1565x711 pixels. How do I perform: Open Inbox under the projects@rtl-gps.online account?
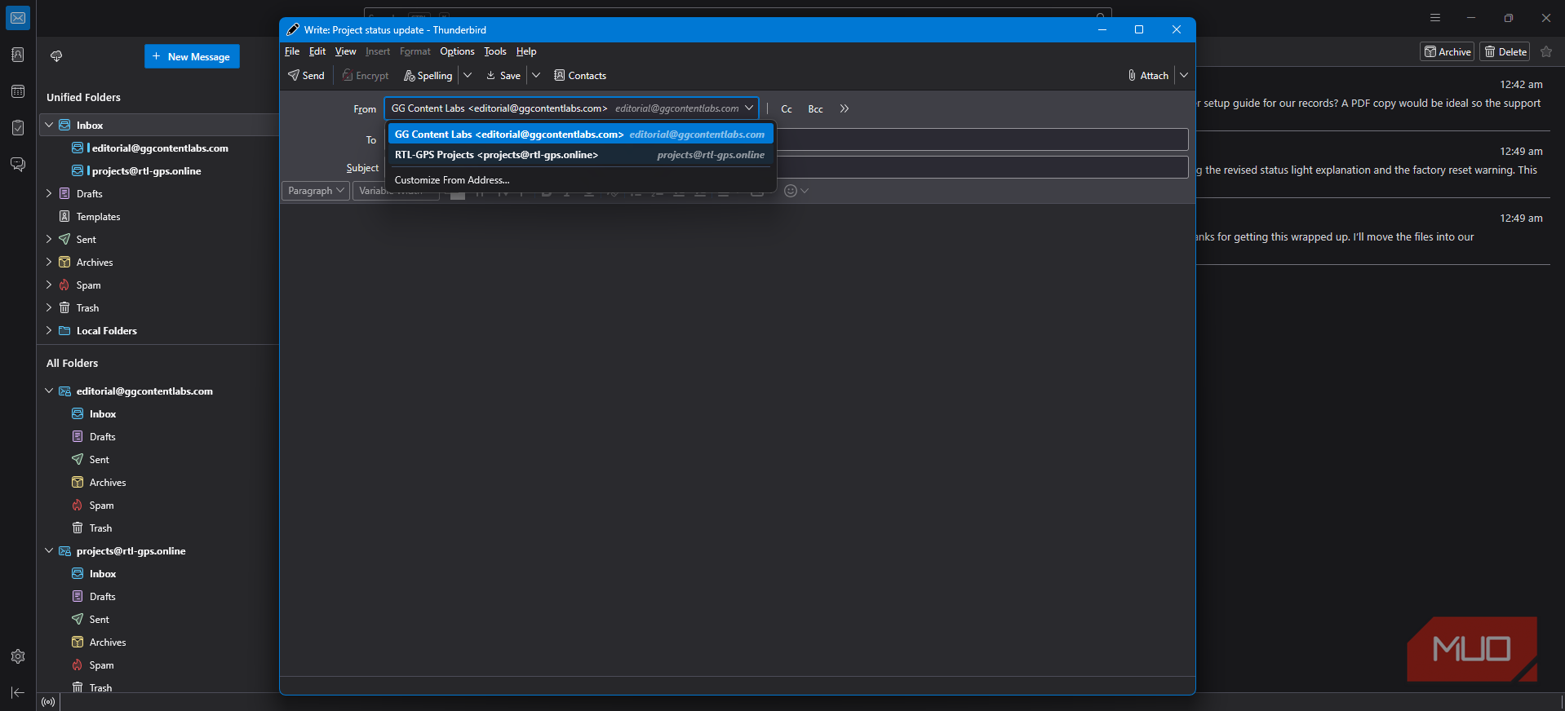click(x=103, y=574)
